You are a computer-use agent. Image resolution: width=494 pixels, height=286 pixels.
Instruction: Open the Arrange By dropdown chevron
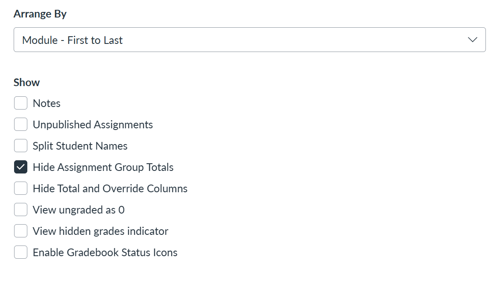tap(472, 40)
